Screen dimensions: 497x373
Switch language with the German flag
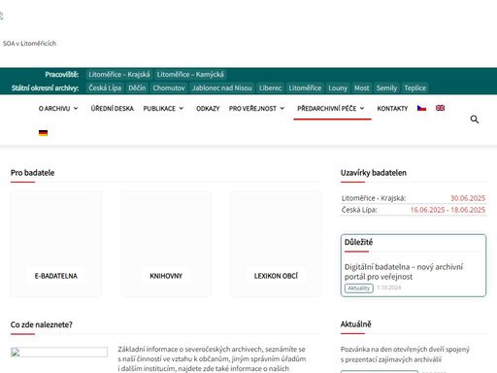pos(43,133)
